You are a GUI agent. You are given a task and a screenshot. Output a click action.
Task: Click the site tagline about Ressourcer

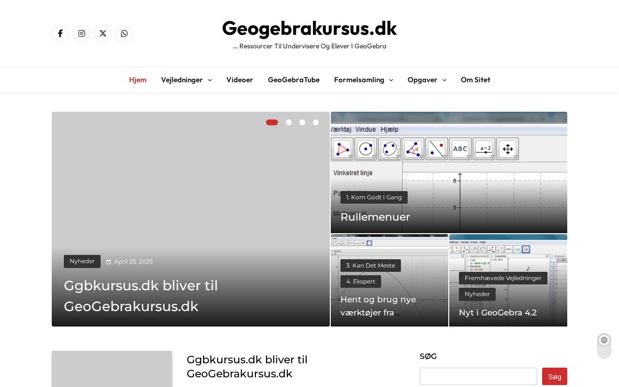[x=309, y=46]
